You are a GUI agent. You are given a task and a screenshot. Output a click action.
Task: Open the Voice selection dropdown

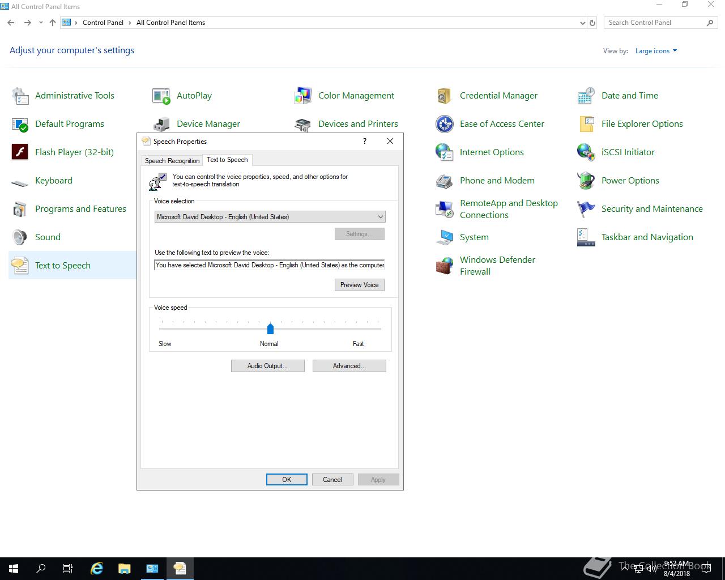(270, 217)
